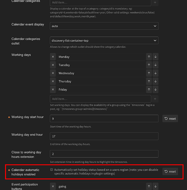Click plus icon beside working days Add item

(155, 99)
